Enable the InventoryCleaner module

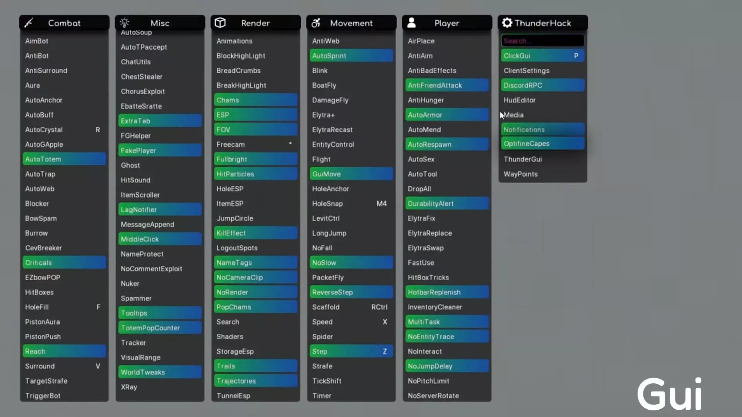pyautogui.click(x=447, y=307)
